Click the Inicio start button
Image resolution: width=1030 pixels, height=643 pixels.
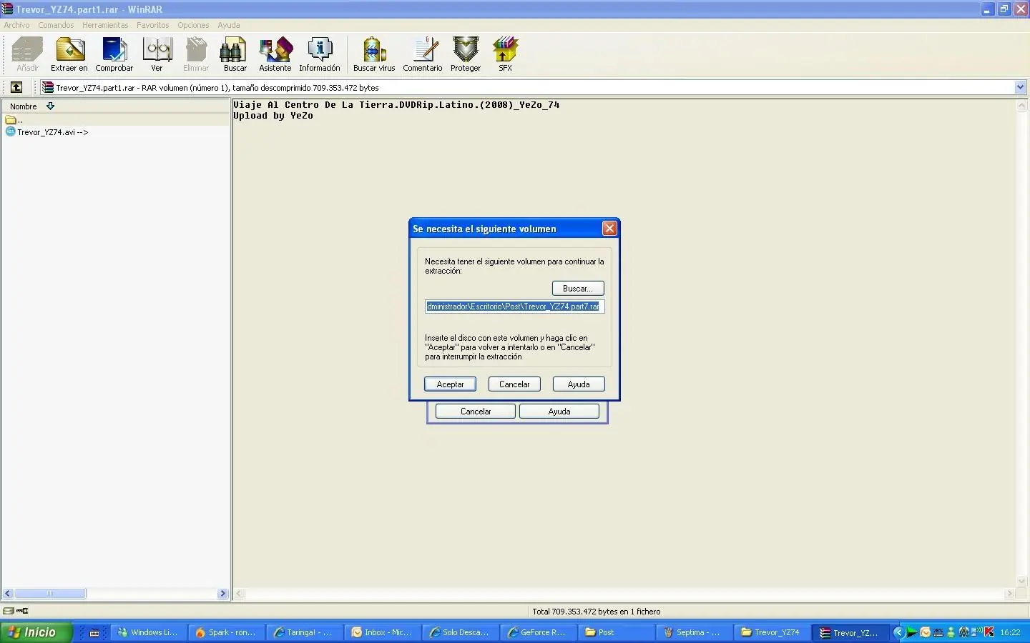37,632
